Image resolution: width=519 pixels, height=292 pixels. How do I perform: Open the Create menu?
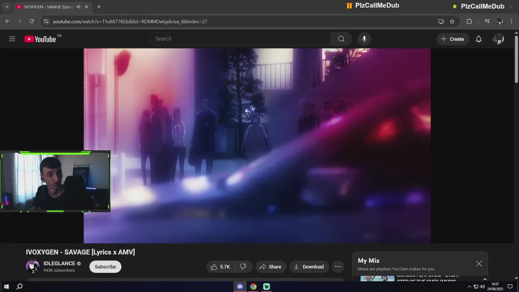pos(453,39)
